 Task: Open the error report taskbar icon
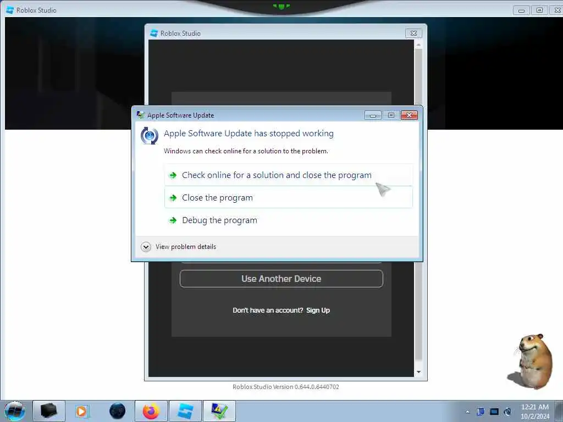pos(219,411)
